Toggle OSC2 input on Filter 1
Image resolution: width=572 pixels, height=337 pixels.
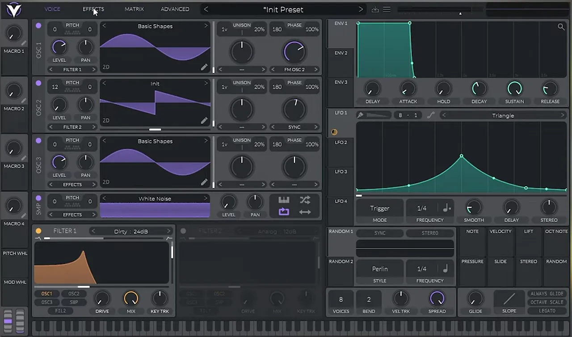click(74, 294)
